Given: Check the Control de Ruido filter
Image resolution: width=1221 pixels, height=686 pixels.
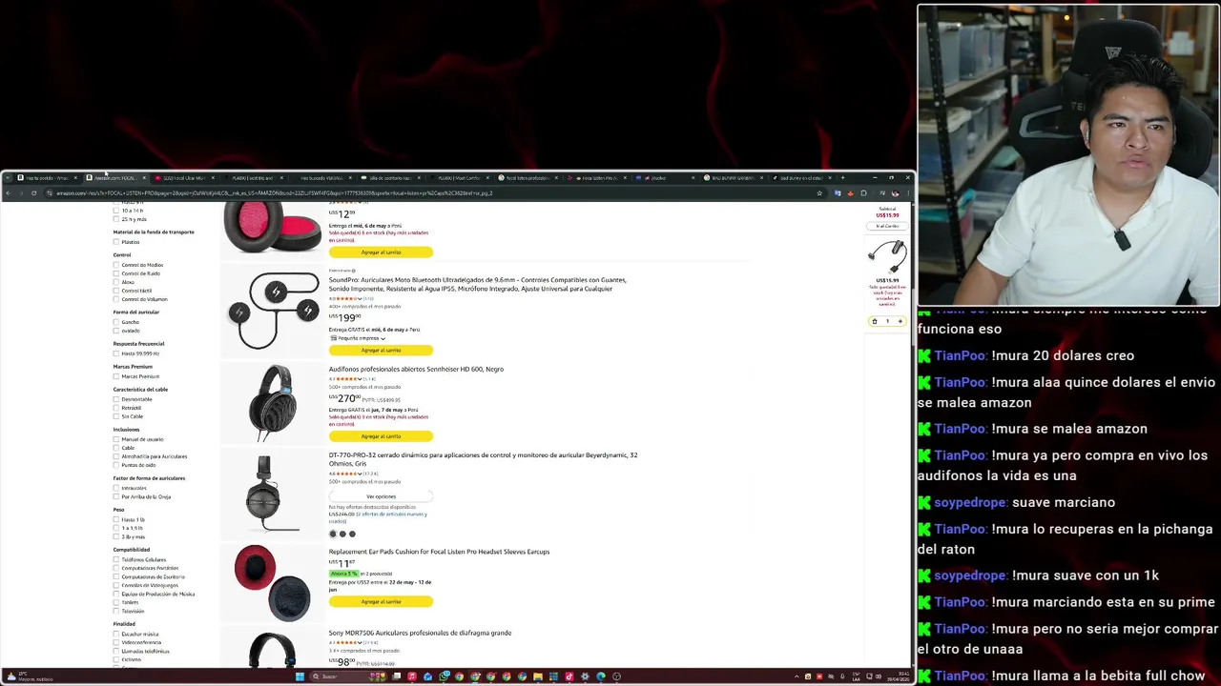Looking at the screenshot, I should pyautogui.click(x=116, y=273).
